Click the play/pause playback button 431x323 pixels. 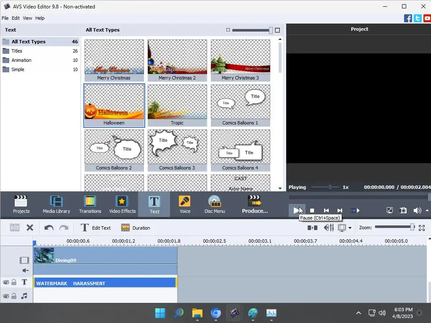297,211
